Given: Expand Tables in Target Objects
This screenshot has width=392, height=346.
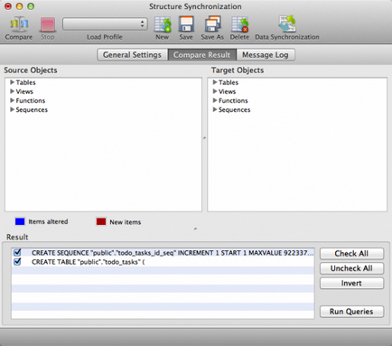Looking at the screenshot, I should pos(215,82).
